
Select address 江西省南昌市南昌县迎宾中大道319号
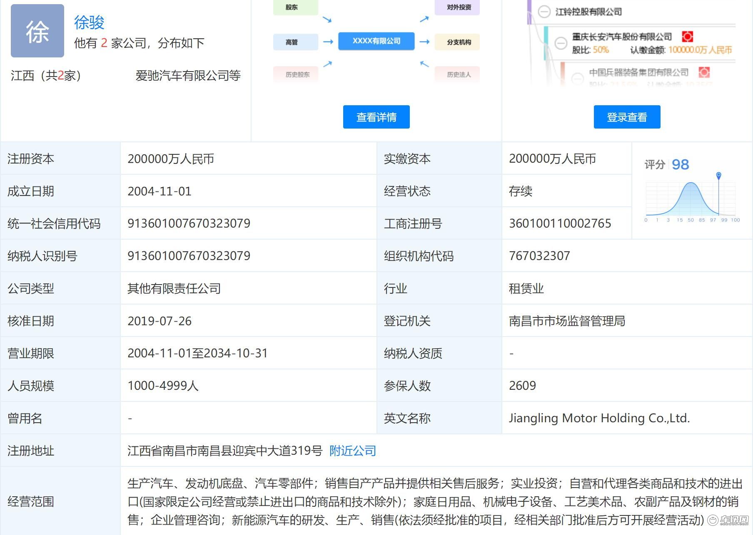point(225,451)
